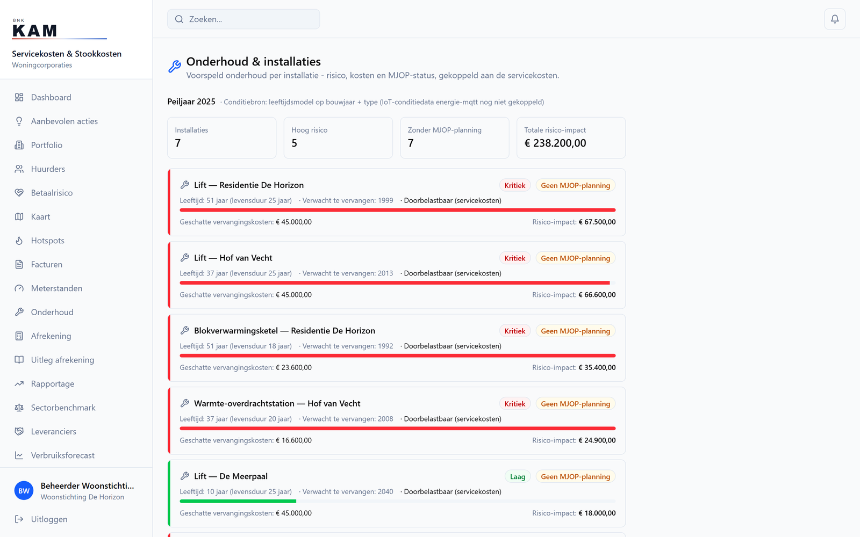Click the wrench icon beside page title
The width and height of the screenshot is (860, 537).
coord(175,67)
